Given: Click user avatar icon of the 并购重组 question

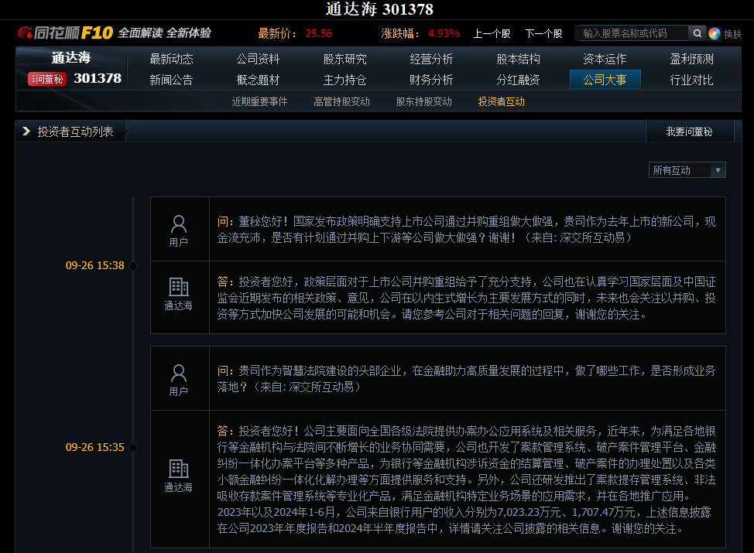Looking at the screenshot, I should [x=178, y=224].
